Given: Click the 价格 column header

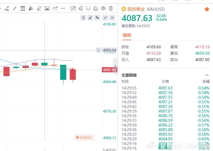Looking at the screenshot, I should 166,82.
